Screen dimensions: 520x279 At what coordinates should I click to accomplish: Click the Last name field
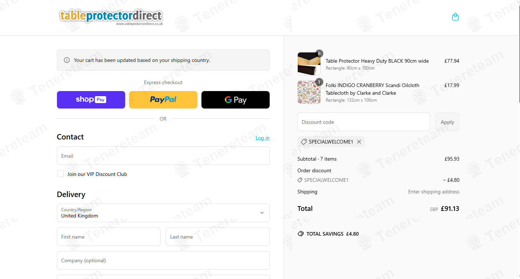coord(217,237)
